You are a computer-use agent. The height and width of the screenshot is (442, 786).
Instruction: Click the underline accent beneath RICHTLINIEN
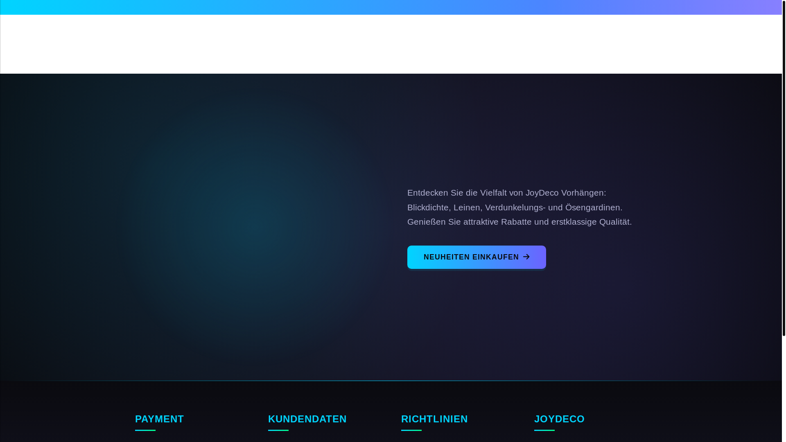coord(411,430)
